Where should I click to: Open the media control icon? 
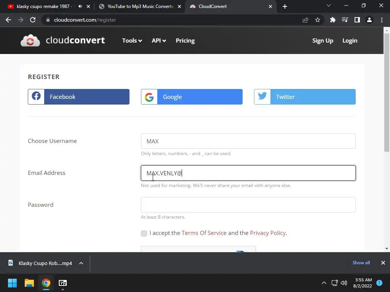coord(345,20)
